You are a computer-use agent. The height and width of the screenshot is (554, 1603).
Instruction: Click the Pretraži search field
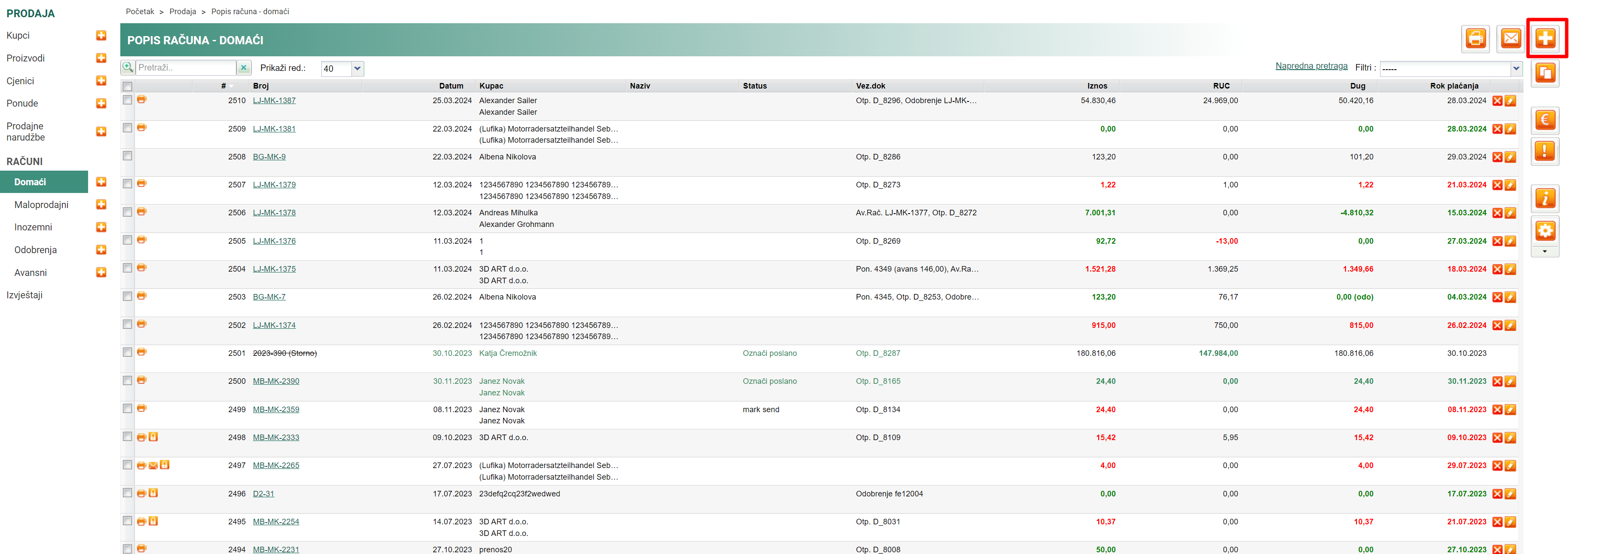click(x=186, y=67)
